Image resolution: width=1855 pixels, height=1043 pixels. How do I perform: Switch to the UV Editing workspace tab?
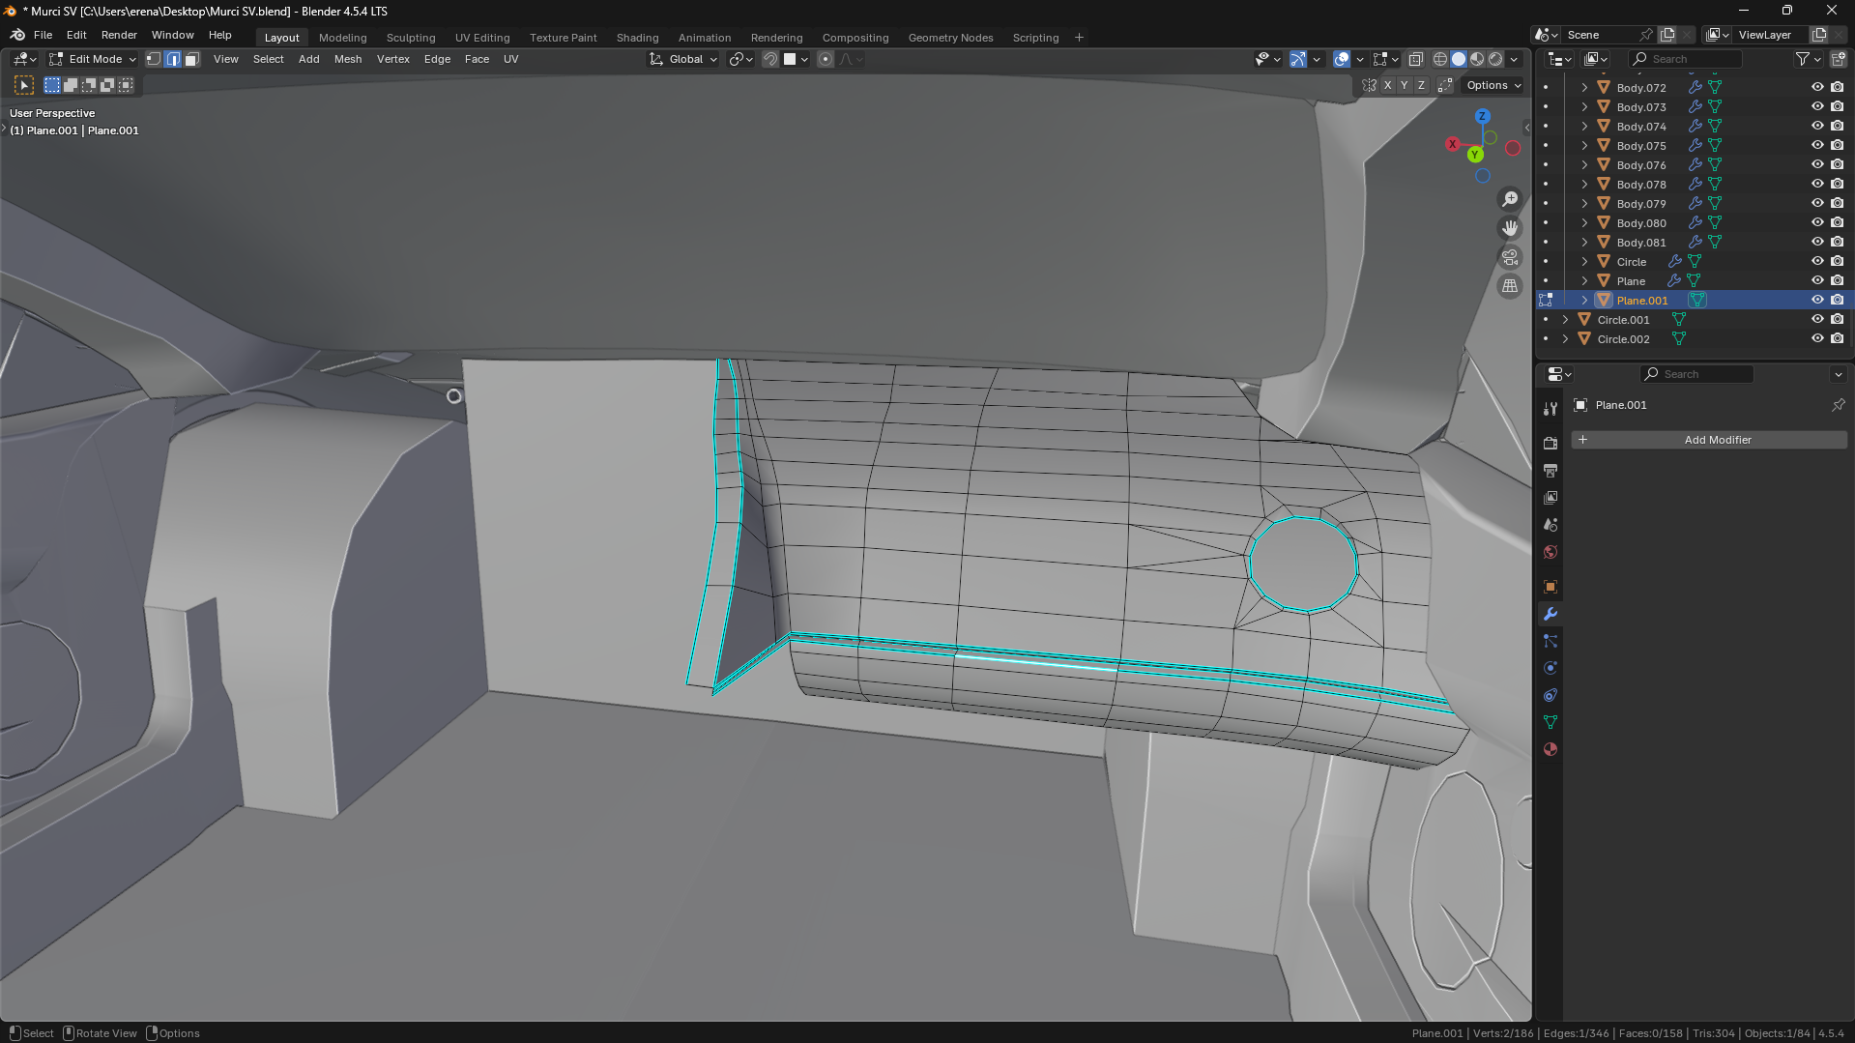[x=481, y=38]
